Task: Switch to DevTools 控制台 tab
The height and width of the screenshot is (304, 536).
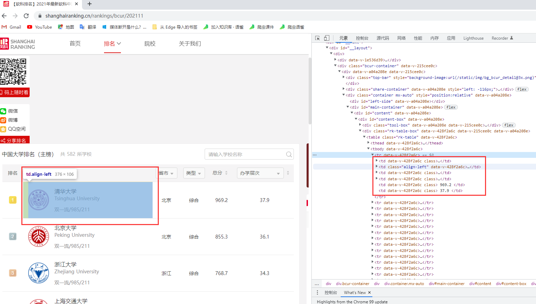Action: tap(362, 38)
